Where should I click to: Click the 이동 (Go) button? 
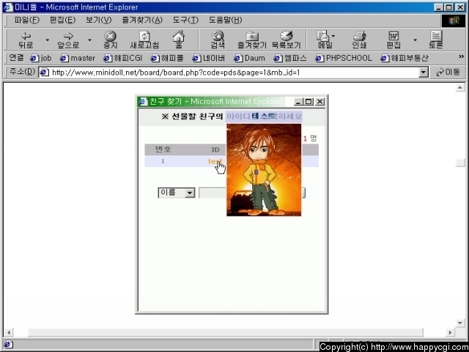(448, 72)
